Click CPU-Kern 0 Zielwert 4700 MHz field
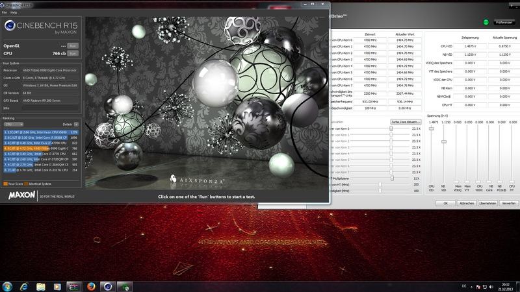This screenshot has width=520, height=292. (370, 40)
